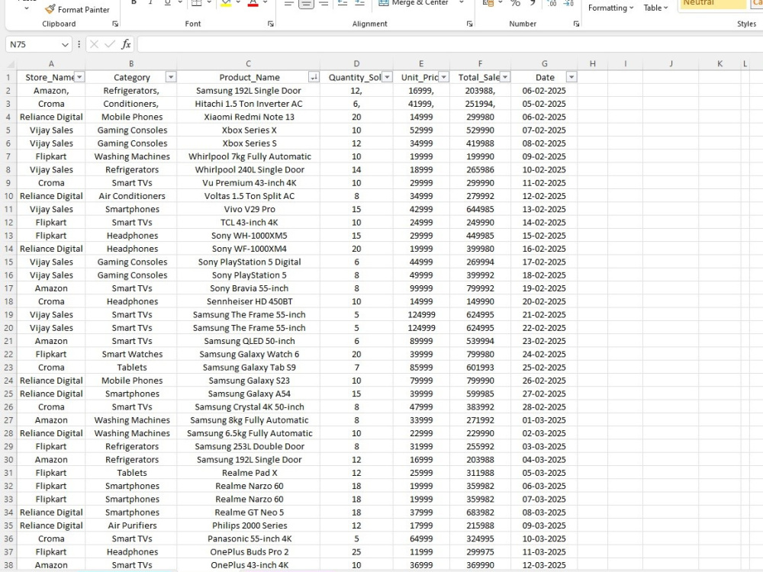The height and width of the screenshot is (572, 763).
Task: Select Total_Sales cell 644985
Action: pos(480,209)
